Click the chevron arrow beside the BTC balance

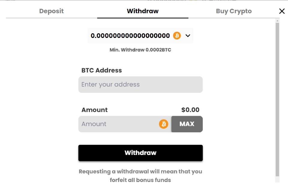coord(188,36)
